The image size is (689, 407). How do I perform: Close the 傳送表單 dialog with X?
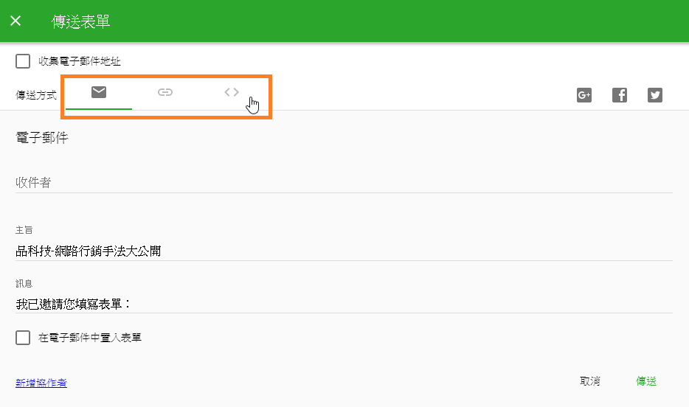pos(15,21)
